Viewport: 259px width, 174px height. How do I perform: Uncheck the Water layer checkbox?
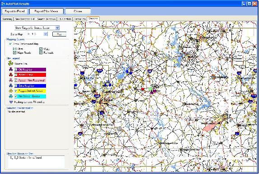[x=41, y=49]
